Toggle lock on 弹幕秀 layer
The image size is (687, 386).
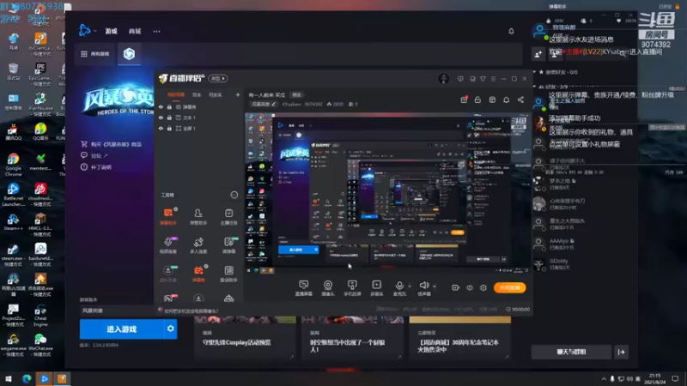coord(169,106)
